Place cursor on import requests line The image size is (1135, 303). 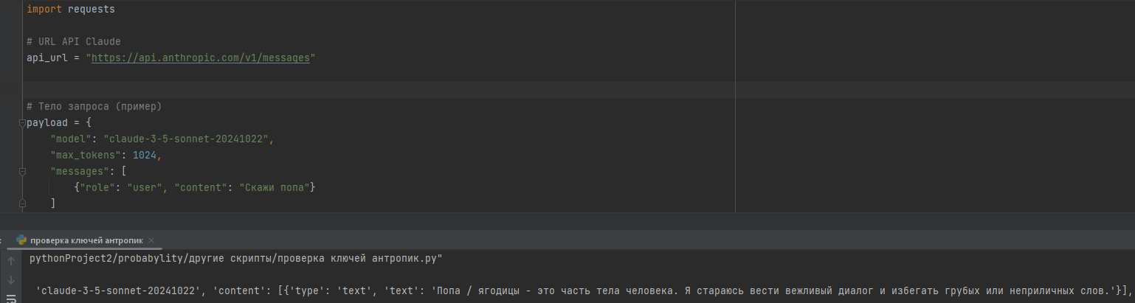pos(70,10)
